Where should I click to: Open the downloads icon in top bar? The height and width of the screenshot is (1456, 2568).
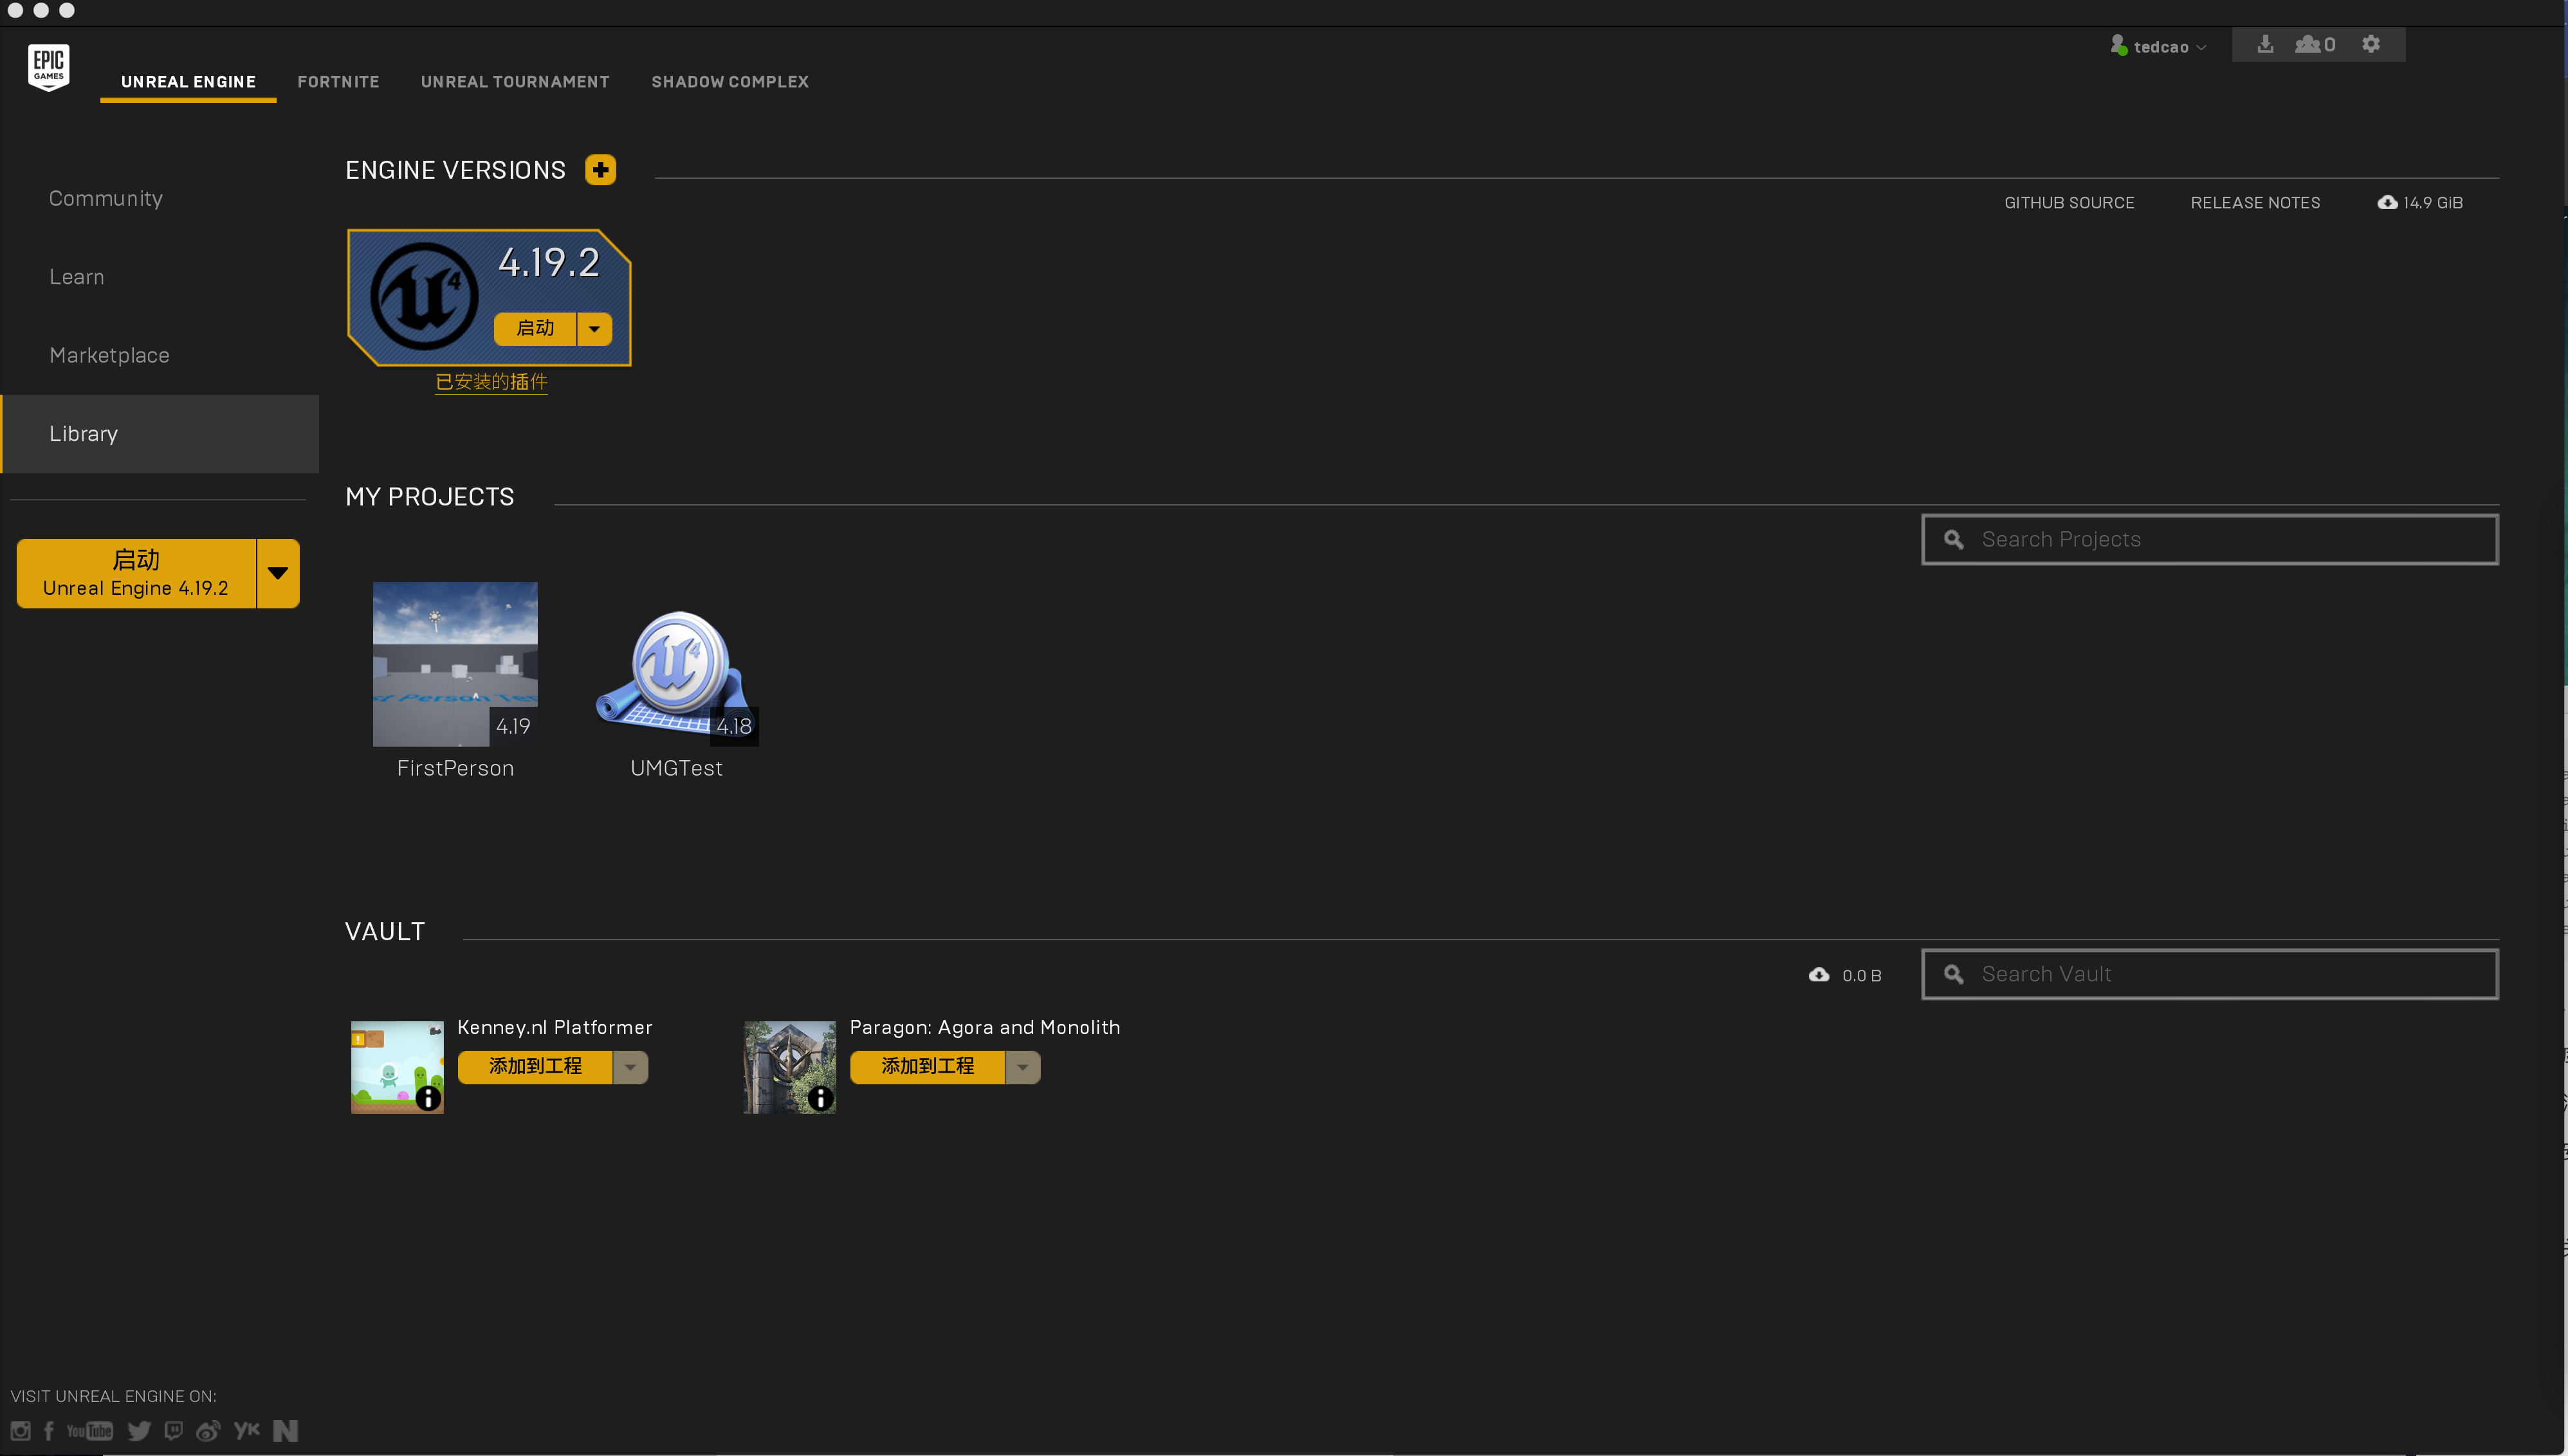pyautogui.click(x=2265, y=44)
